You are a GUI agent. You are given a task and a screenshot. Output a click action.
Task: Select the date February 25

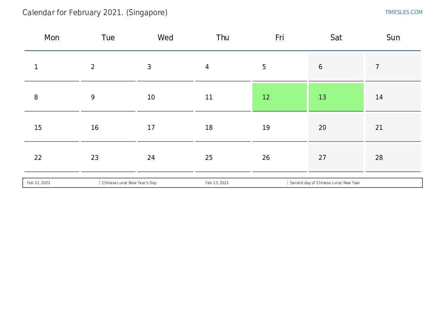tap(223, 158)
